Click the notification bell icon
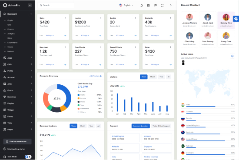The width and height of the screenshot is (239, 160). click(x=142, y=5)
